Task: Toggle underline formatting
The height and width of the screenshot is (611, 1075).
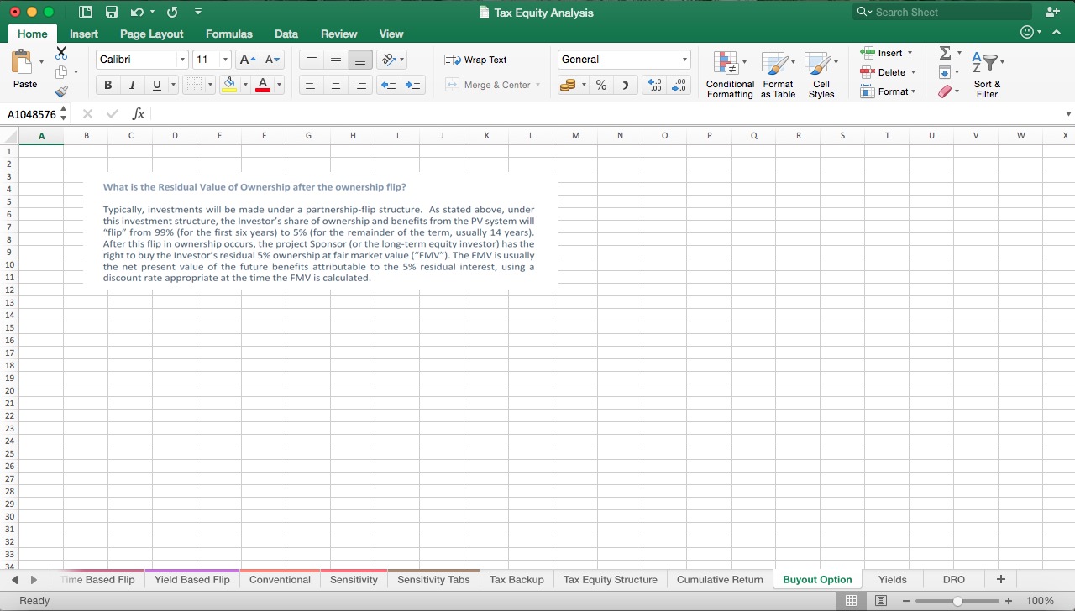Action: click(156, 85)
